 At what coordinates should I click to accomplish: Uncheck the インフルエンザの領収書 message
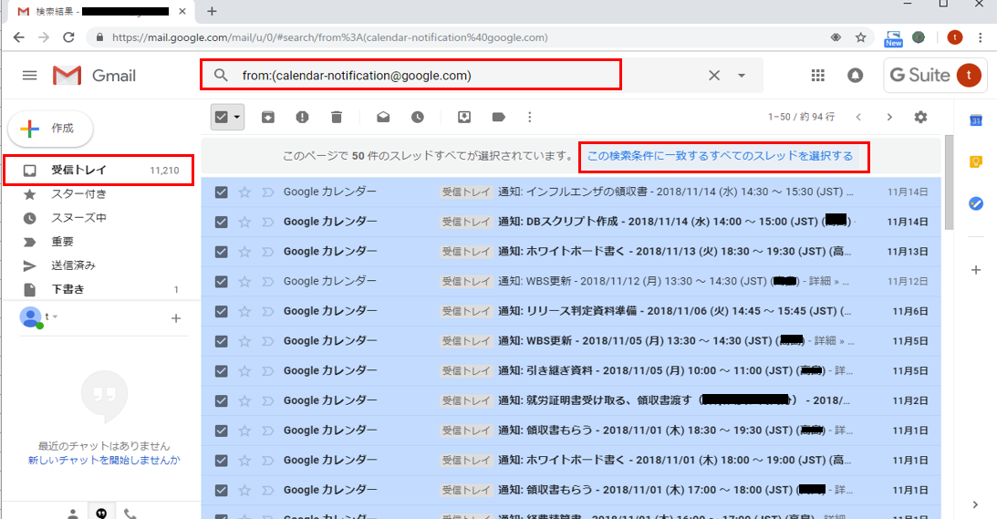pos(222,192)
